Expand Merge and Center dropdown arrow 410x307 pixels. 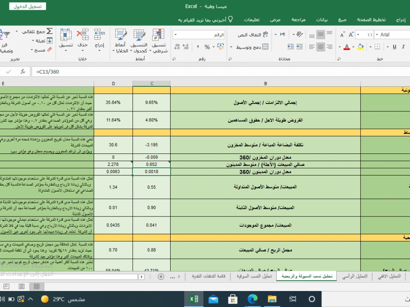click(231, 47)
